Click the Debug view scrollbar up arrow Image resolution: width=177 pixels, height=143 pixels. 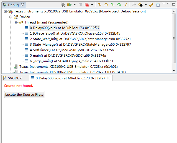click(174, 11)
